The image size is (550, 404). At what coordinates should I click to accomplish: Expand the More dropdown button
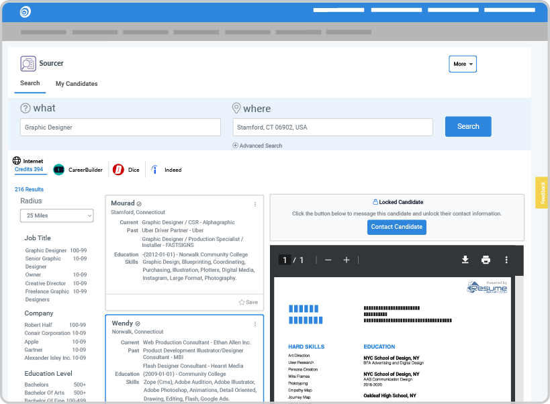pos(463,64)
